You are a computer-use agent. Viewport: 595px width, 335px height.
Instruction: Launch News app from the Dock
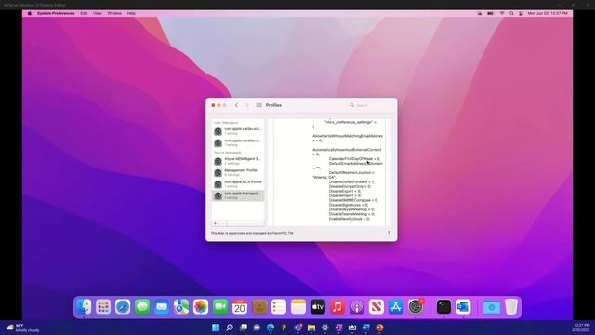click(x=377, y=306)
